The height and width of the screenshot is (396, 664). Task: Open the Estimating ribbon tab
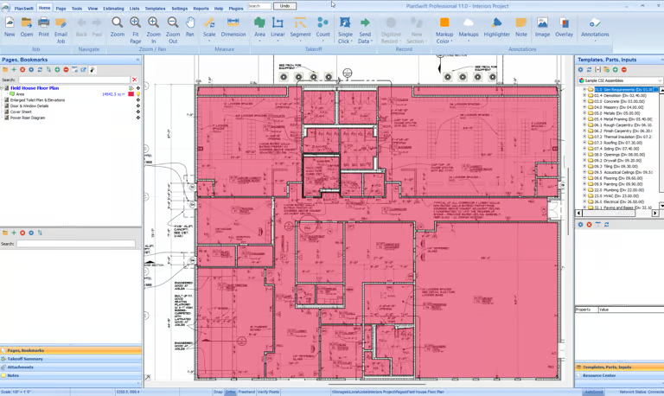[x=113, y=9]
